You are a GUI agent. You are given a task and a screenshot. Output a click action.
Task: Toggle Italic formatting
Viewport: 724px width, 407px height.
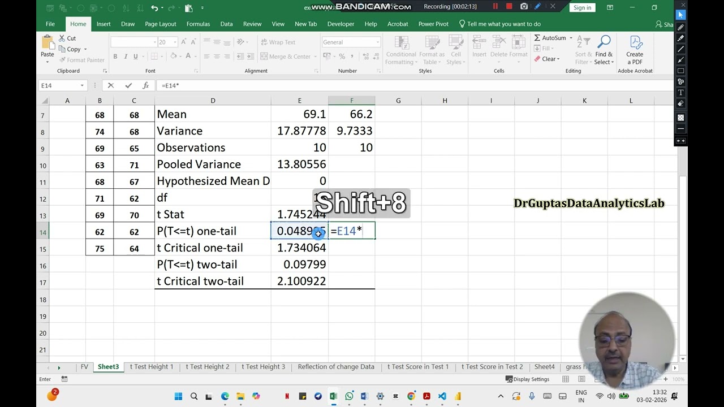coord(126,57)
